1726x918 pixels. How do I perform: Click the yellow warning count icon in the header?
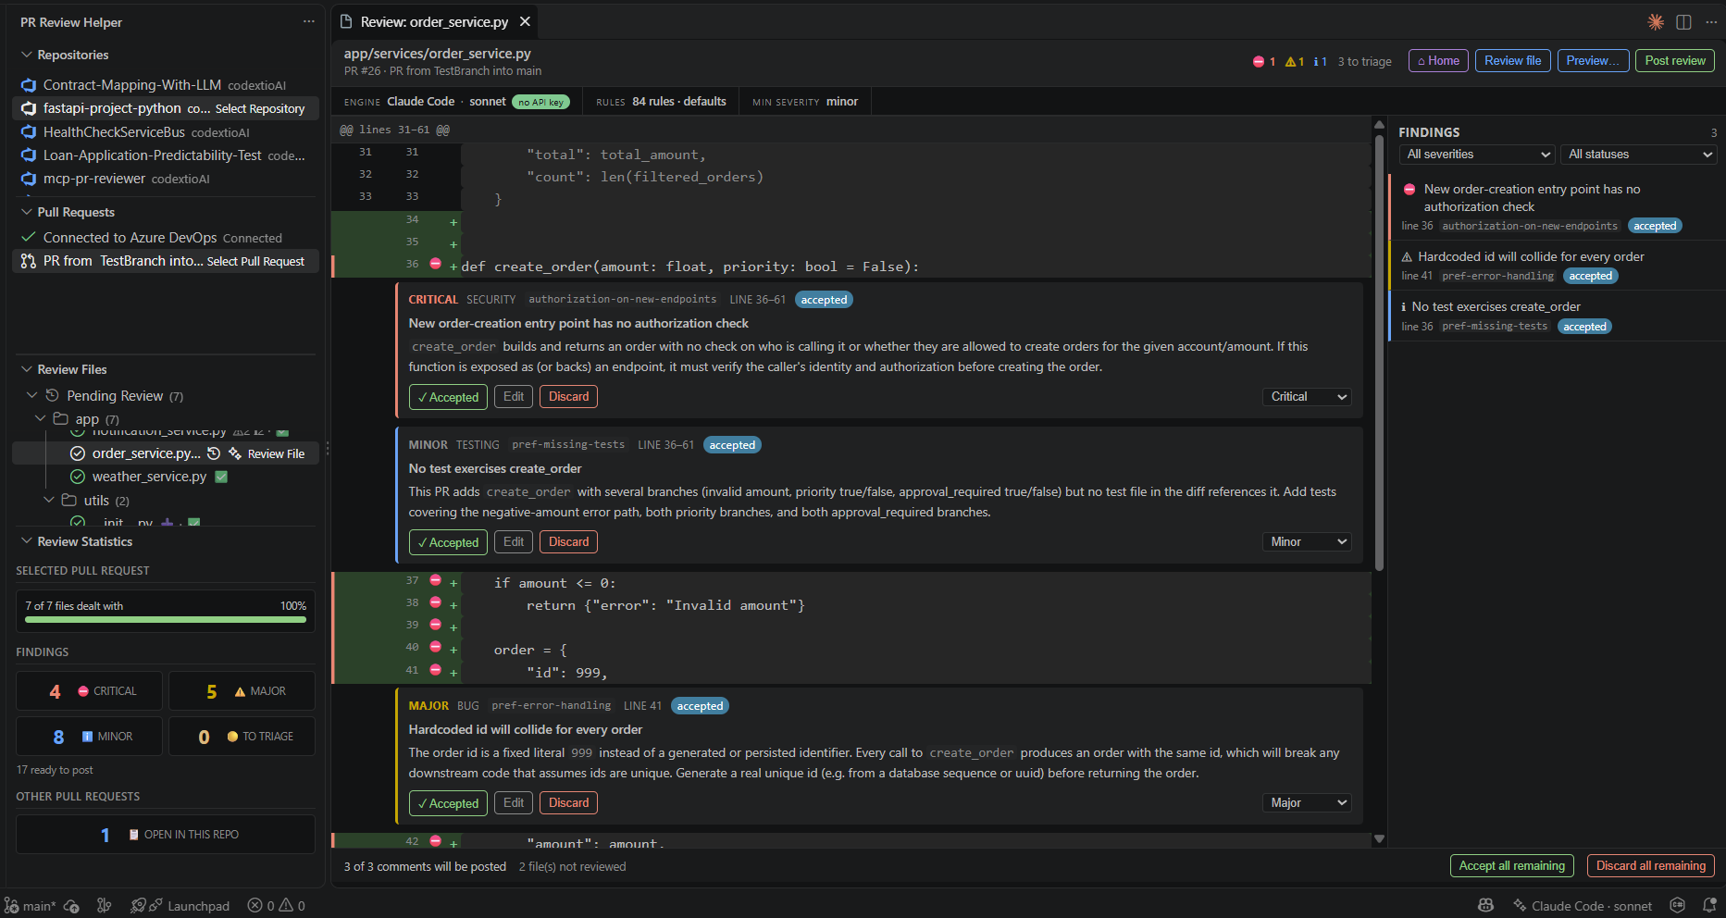(1290, 62)
